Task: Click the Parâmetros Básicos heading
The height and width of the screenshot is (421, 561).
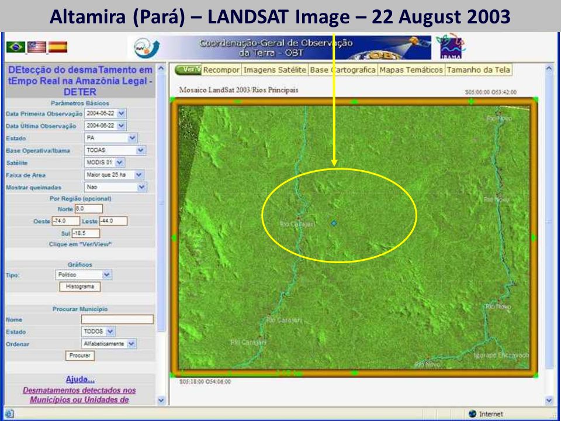Action: [x=80, y=103]
